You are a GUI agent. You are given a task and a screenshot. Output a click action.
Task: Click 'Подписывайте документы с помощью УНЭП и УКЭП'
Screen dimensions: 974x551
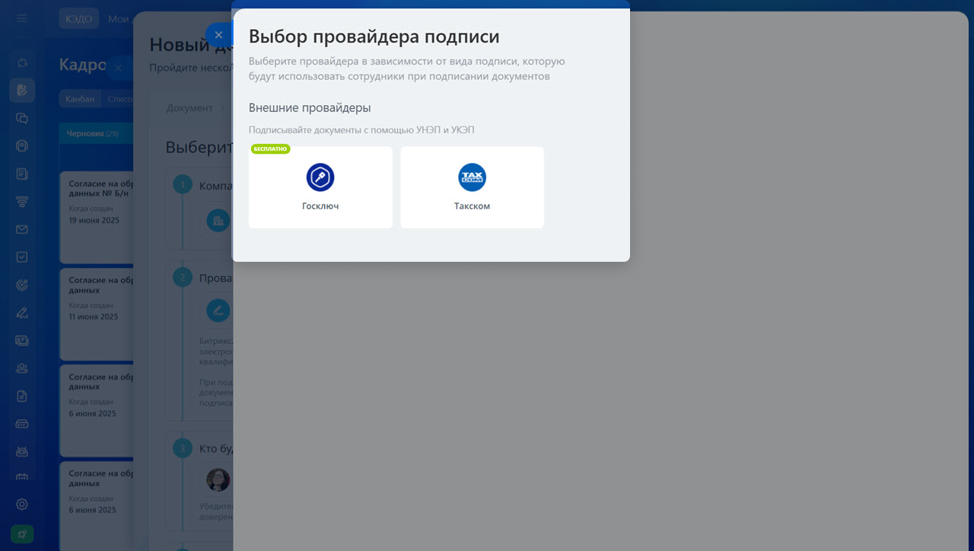(x=361, y=130)
